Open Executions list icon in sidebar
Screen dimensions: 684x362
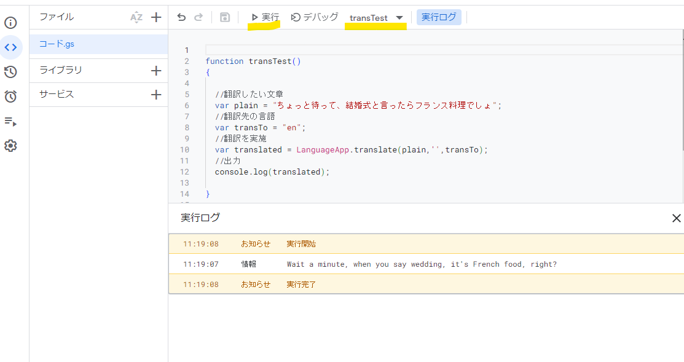pyautogui.click(x=10, y=121)
